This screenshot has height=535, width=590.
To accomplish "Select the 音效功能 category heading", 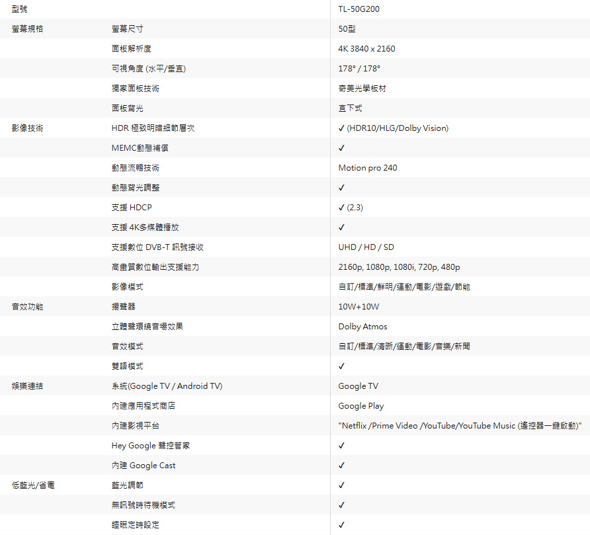I will coord(27,307).
